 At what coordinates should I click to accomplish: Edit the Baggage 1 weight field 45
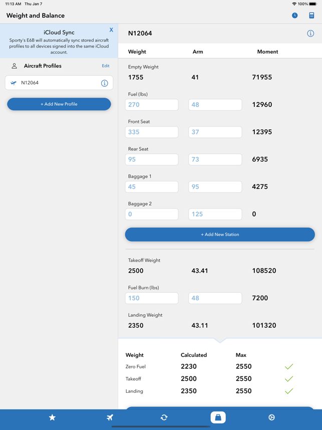click(152, 187)
